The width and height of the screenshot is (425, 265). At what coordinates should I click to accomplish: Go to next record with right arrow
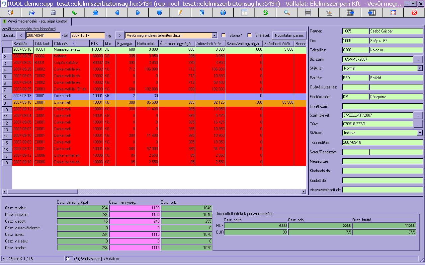138,13
